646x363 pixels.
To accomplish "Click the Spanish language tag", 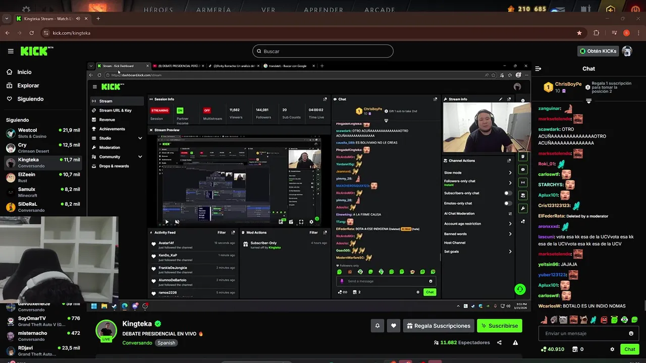I will (x=166, y=343).
